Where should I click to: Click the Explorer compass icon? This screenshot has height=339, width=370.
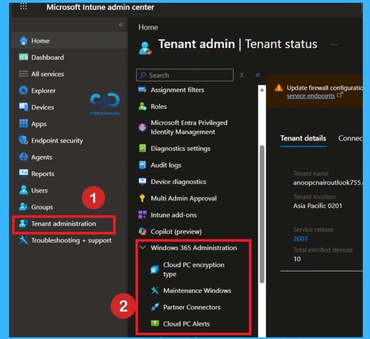tap(23, 90)
